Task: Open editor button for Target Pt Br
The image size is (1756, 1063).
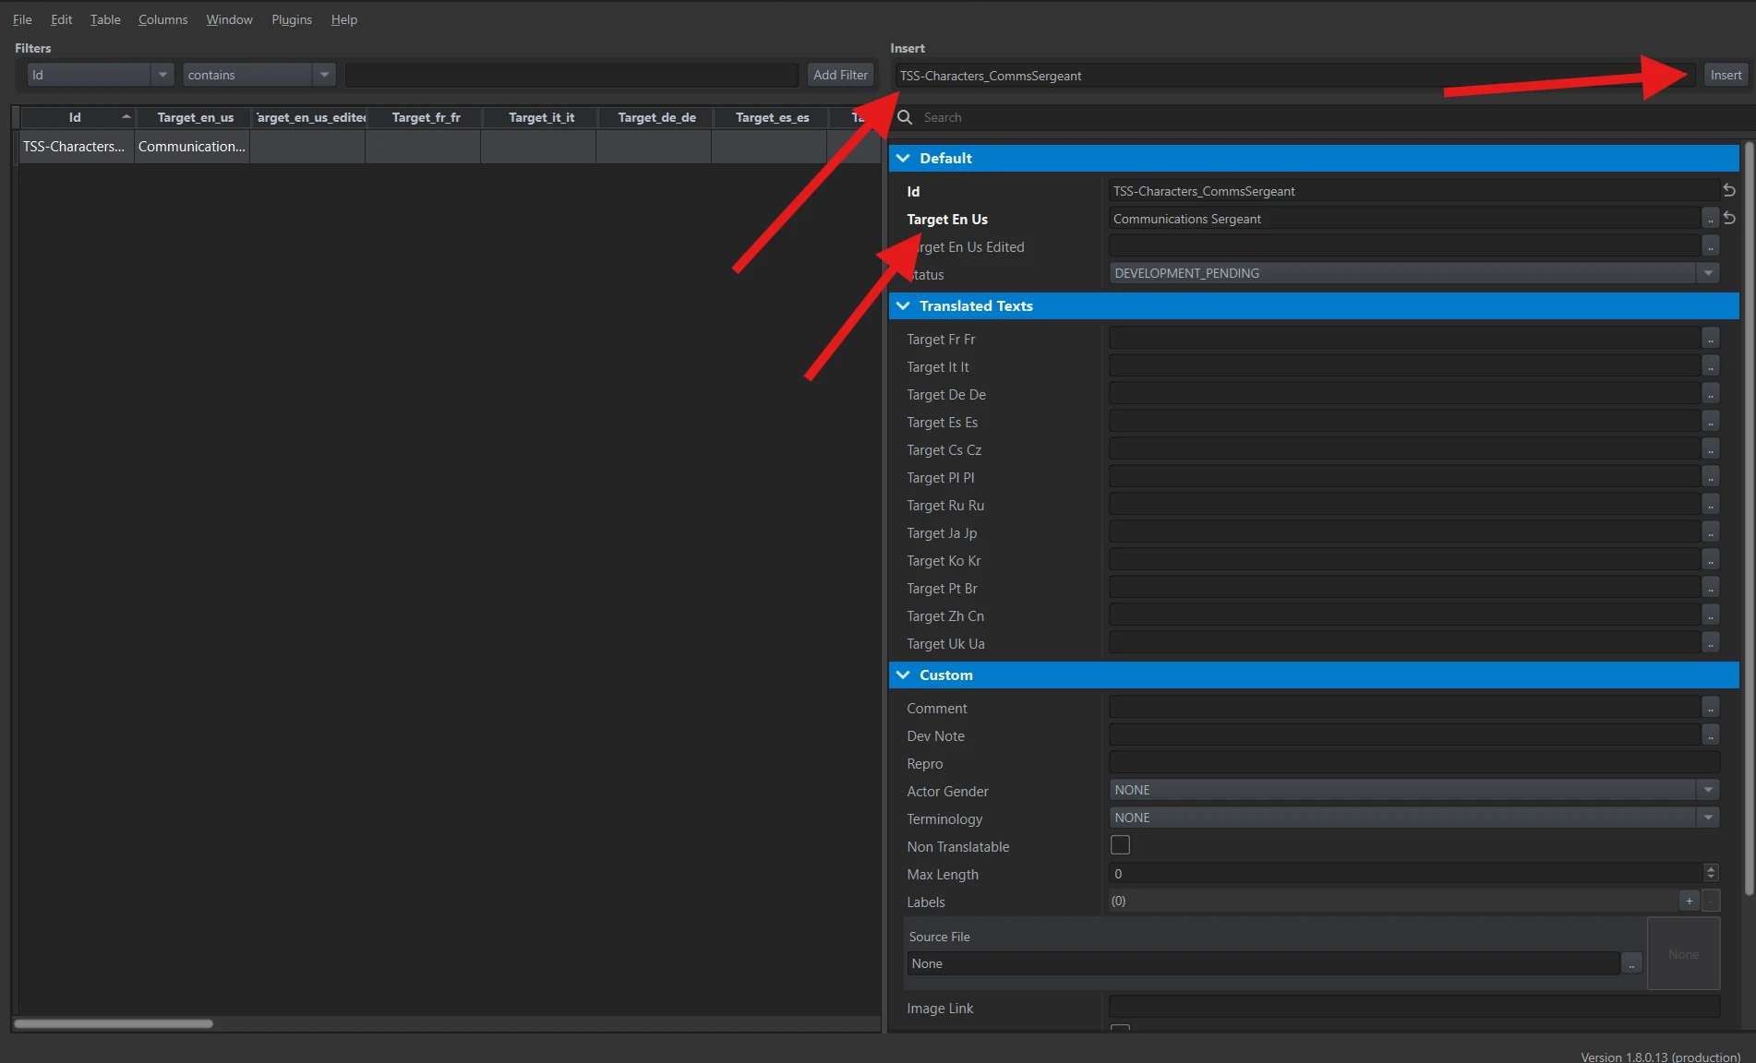Action: click(1711, 588)
